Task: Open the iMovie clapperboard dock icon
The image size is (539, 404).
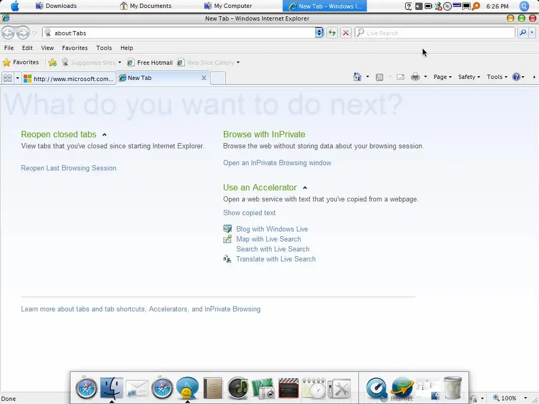Action: 288,388
